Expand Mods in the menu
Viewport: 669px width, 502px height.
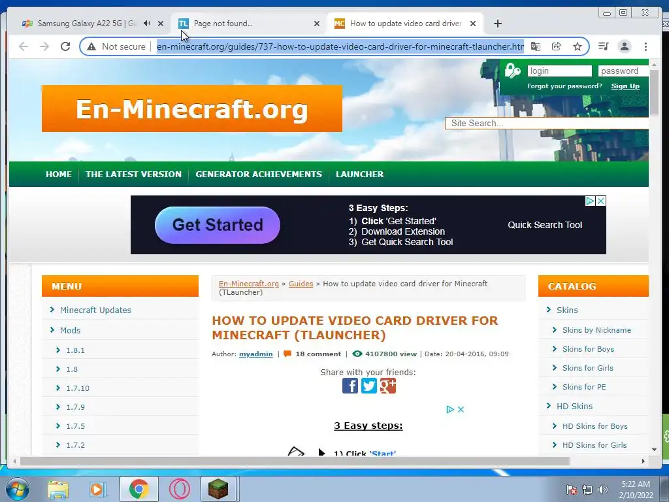coord(70,330)
